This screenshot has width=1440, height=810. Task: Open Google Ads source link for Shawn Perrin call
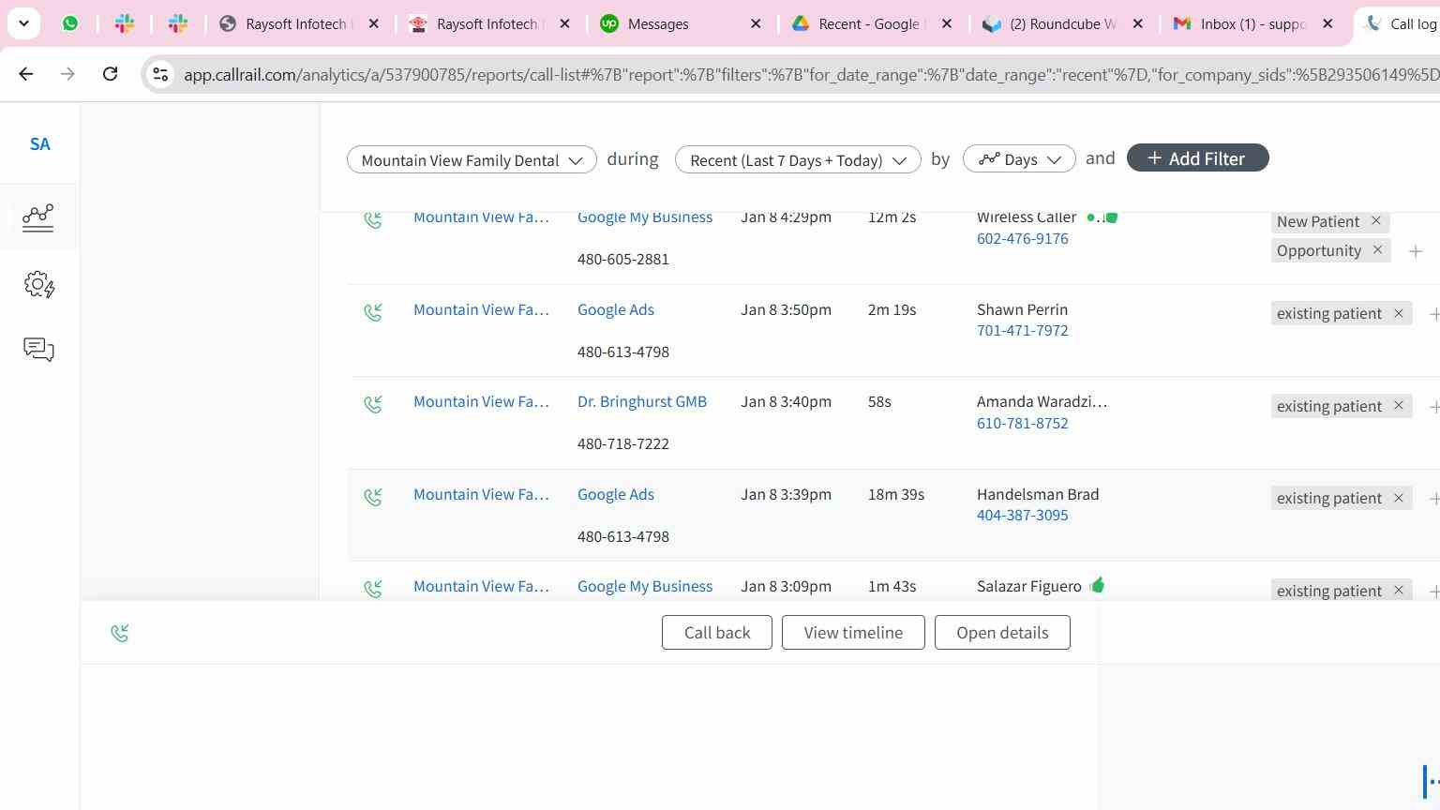(616, 309)
